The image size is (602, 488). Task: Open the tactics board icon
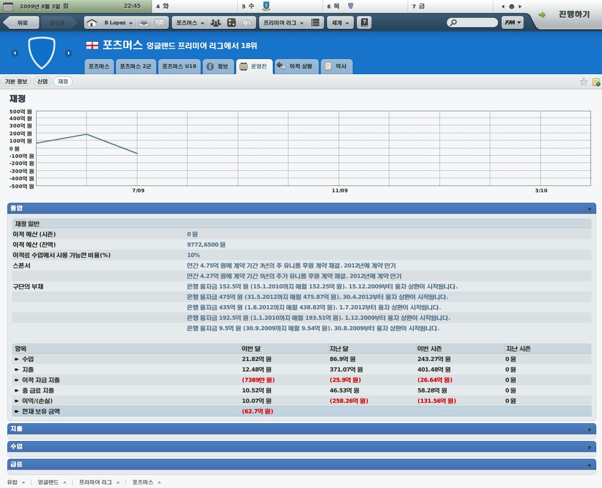pyautogui.click(x=231, y=22)
